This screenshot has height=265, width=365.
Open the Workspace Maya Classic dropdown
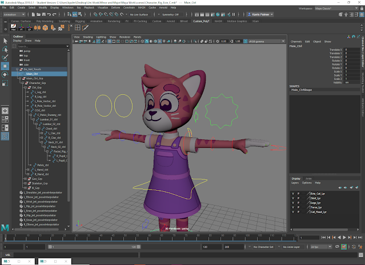pos(336,9)
